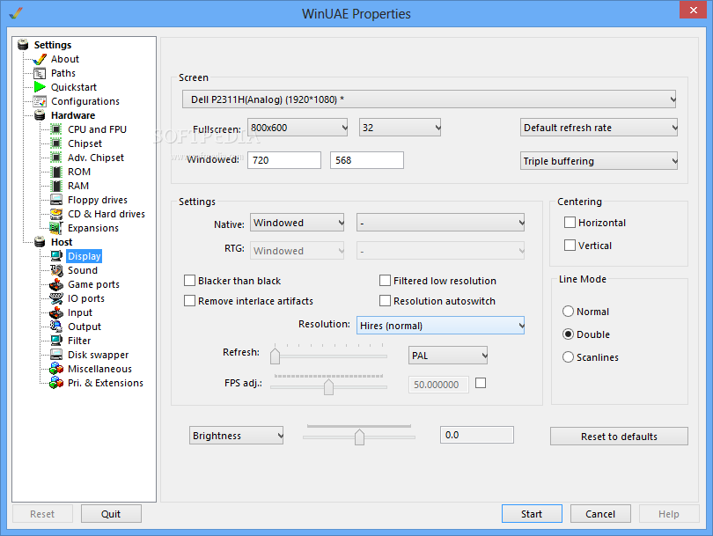Open the Floppy drives settings page
Screen dimensions: 713x536
[98, 200]
